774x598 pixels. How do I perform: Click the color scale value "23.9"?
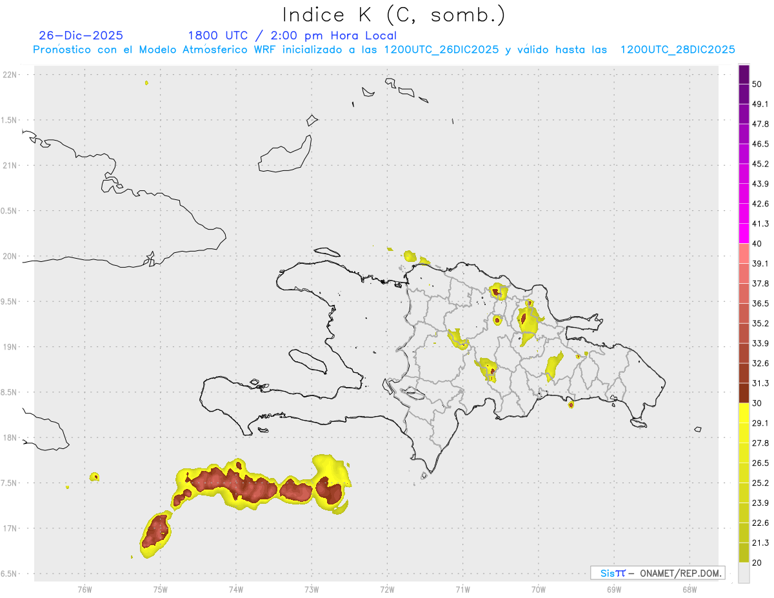click(x=761, y=503)
